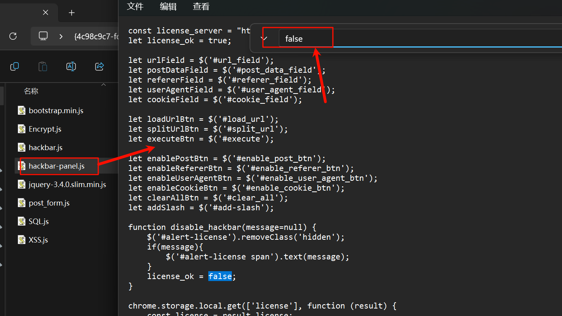Select the Encrypt.js file

pyautogui.click(x=45, y=129)
